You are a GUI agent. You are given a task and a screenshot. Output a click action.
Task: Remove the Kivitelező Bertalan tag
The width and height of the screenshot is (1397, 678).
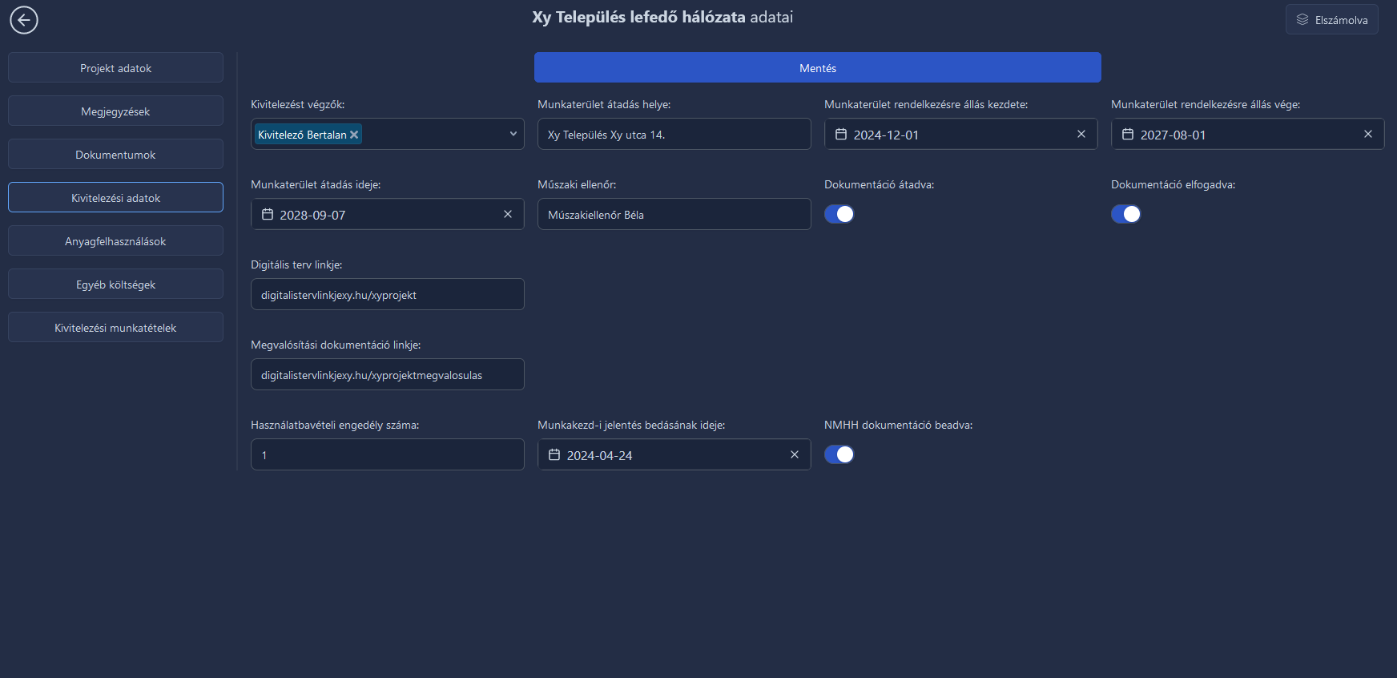(354, 135)
